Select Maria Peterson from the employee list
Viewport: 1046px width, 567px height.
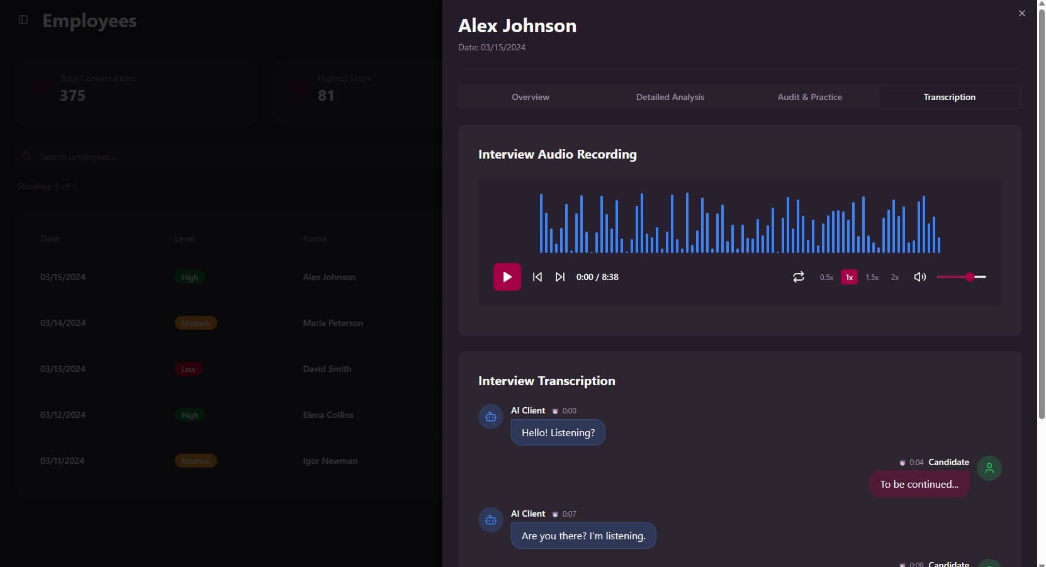point(332,323)
